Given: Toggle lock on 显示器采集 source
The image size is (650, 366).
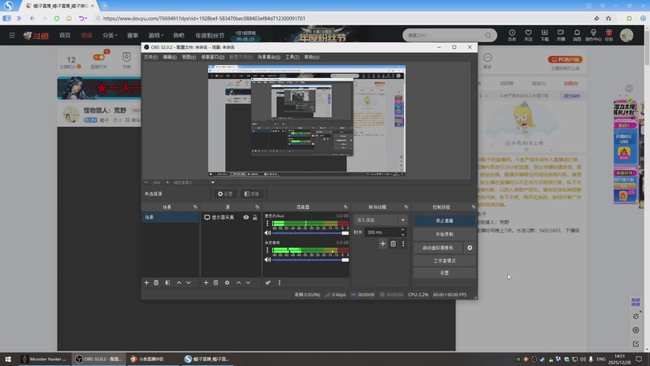Looking at the screenshot, I should coord(254,218).
